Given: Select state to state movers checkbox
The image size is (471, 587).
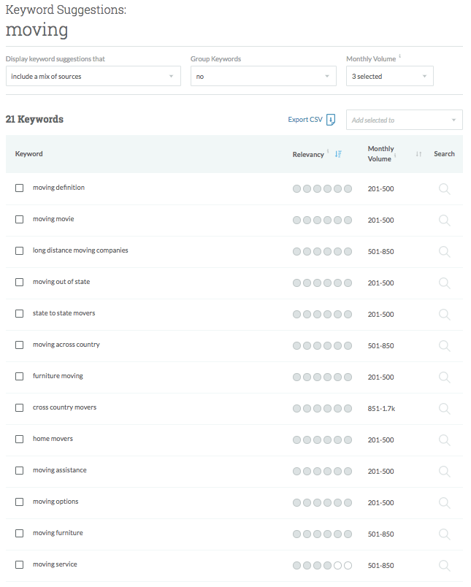Looking at the screenshot, I should tap(20, 314).
